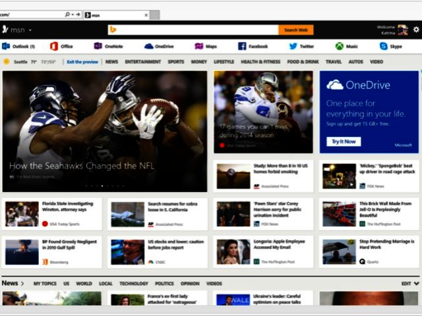The image size is (422, 316).
Task: Open the AUTOS section
Action: [x=356, y=62]
